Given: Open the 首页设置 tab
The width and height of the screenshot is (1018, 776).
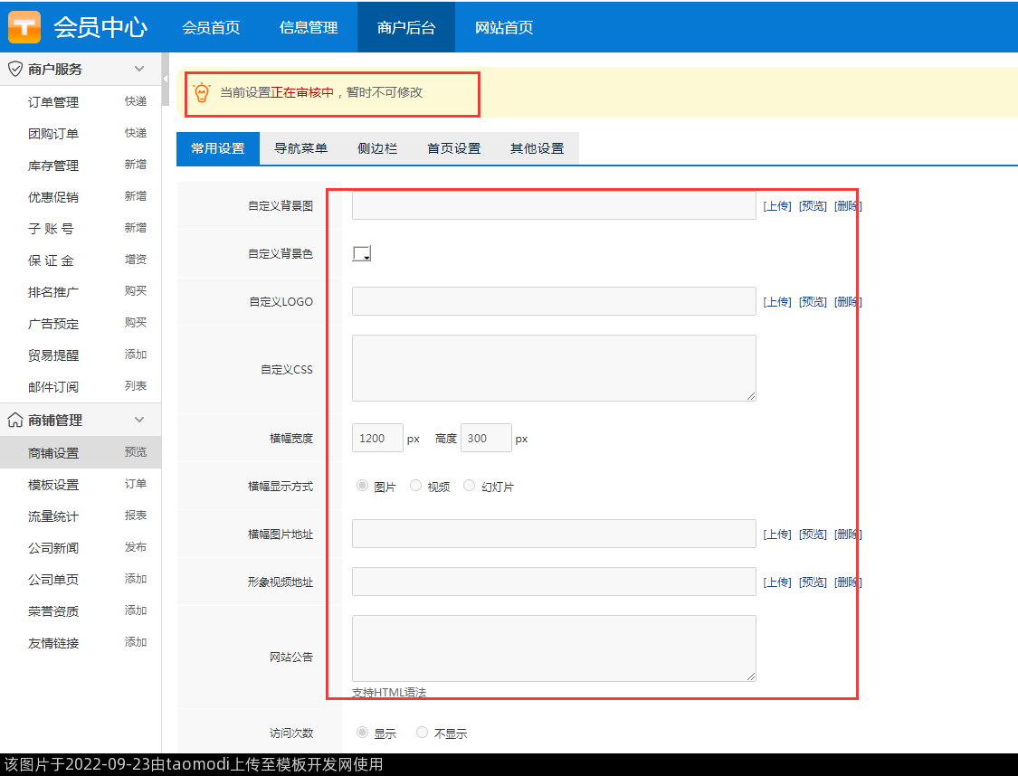Looking at the screenshot, I should pyautogui.click(x=453, y=148).
